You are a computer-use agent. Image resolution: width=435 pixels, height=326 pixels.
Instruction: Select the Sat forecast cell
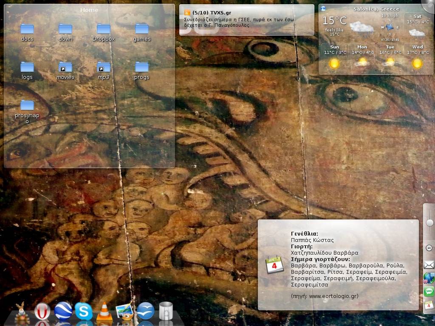[x=418, y=26]
